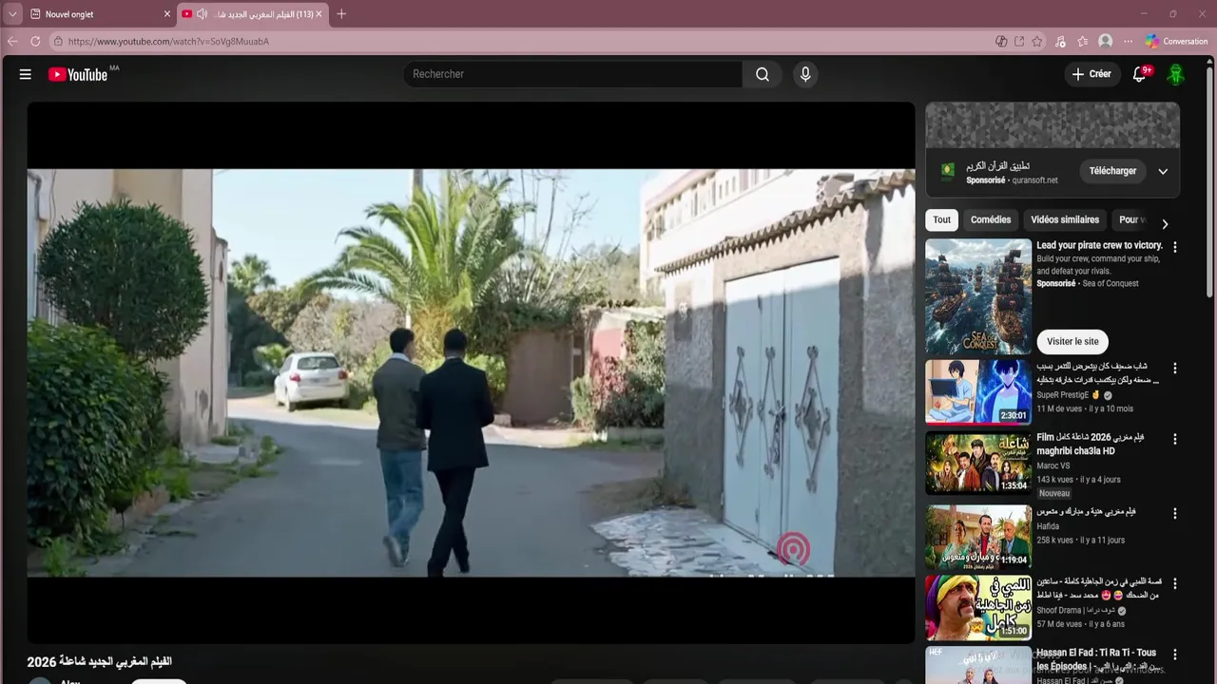
Task: Click the video player to pause
Action: coord(471,372)
